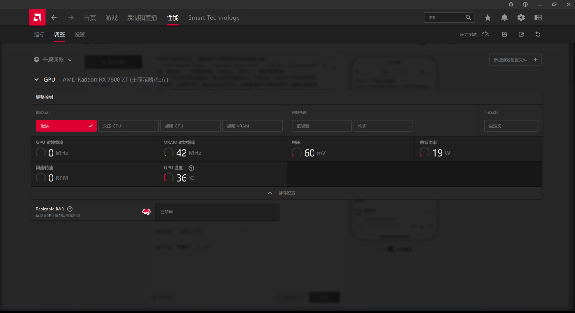Image resolution: width=575 pixels, height=313 pixels.
Task: Open settings gear icon
Action: [521, 17]
